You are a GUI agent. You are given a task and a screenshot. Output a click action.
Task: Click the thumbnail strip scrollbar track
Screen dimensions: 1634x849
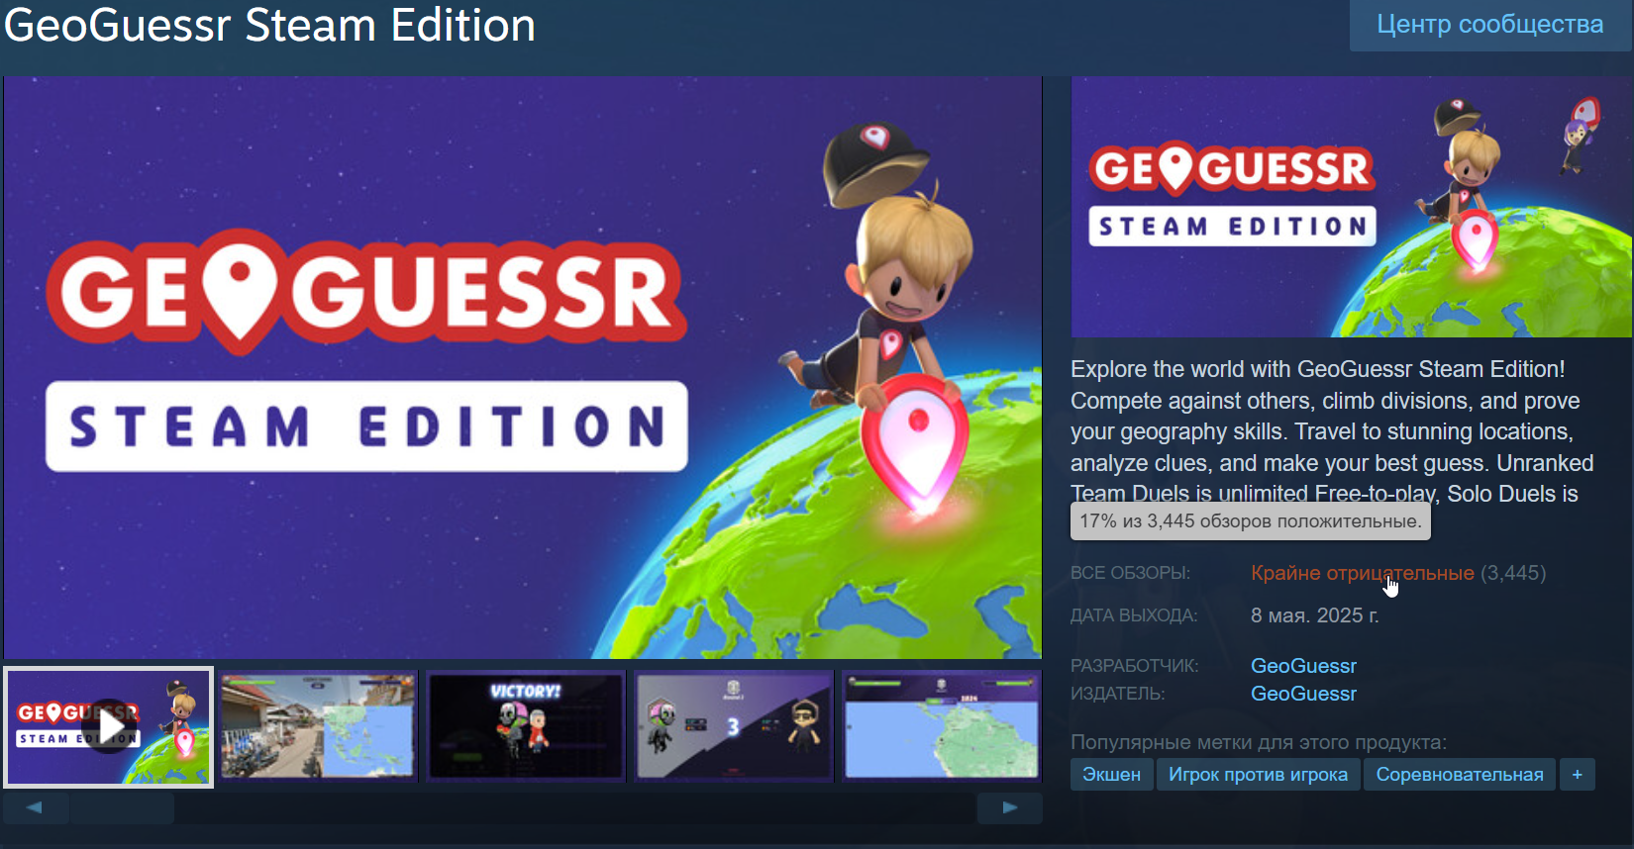pyautogui.click(x=574, y=807)
